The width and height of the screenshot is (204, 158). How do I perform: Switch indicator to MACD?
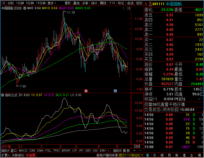click(x=23, y=151)
